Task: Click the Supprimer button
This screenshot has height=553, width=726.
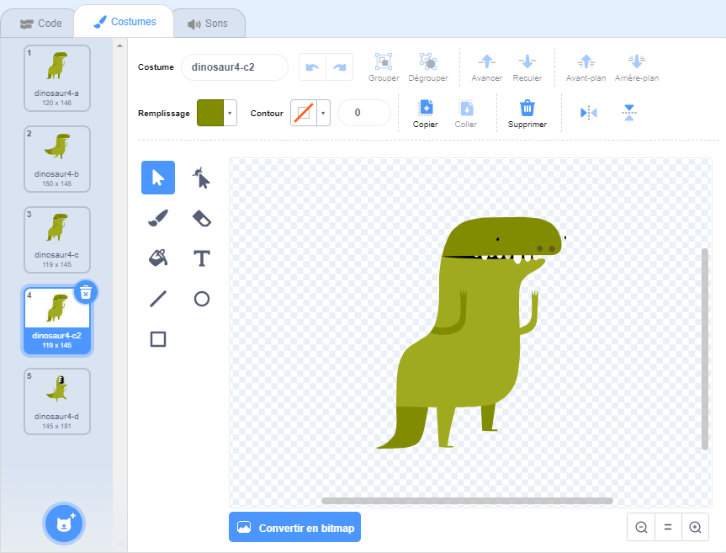Action: click(527, 113)
